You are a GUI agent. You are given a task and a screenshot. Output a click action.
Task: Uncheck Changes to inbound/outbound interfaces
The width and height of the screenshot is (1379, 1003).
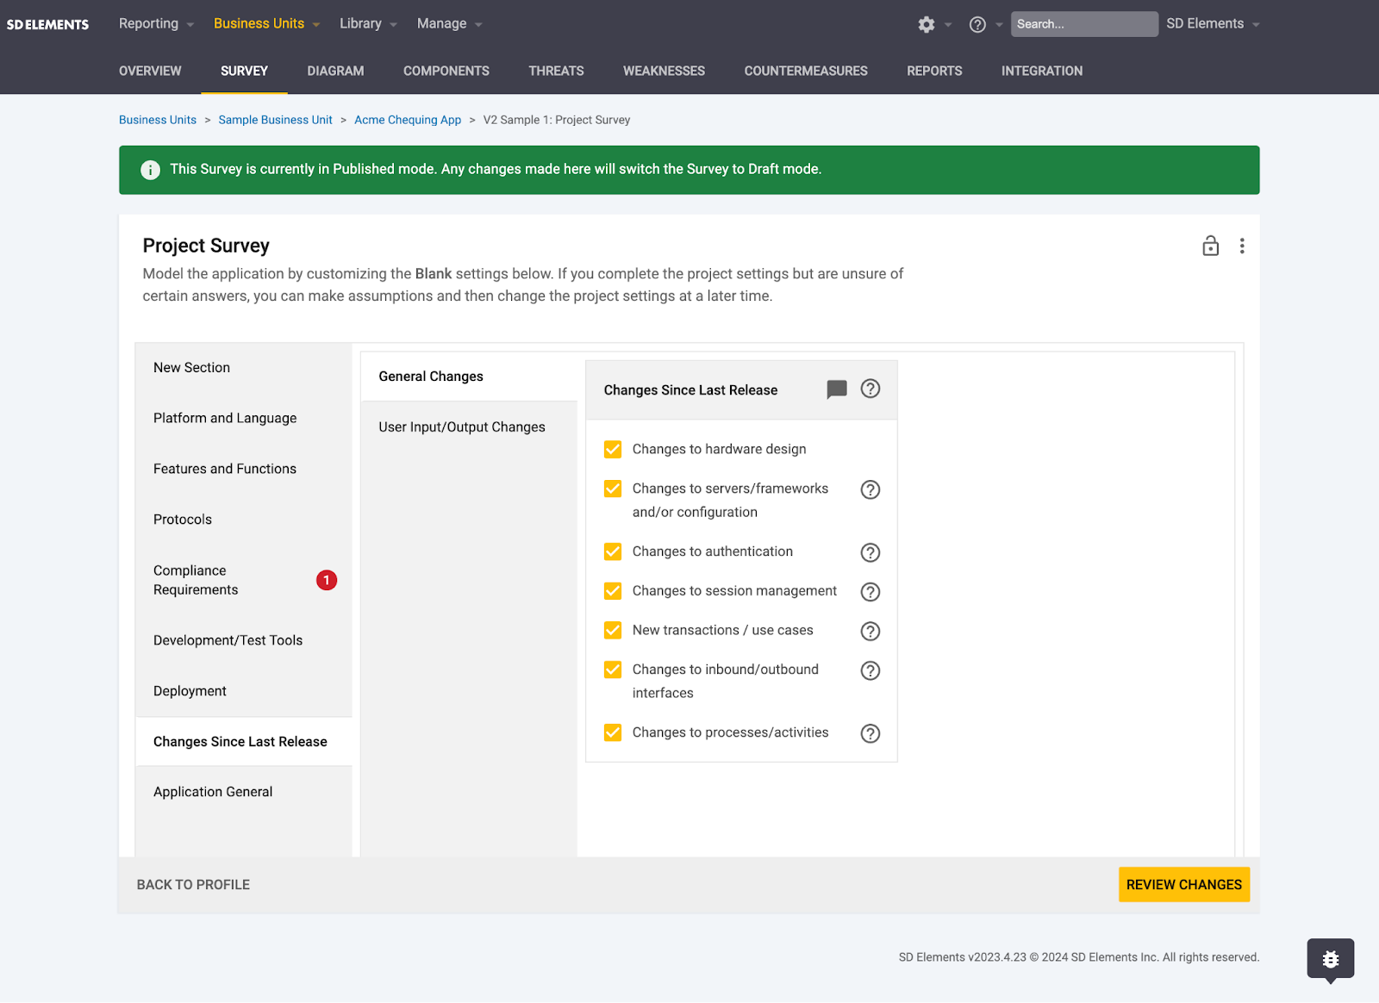(x=613, y=670)
